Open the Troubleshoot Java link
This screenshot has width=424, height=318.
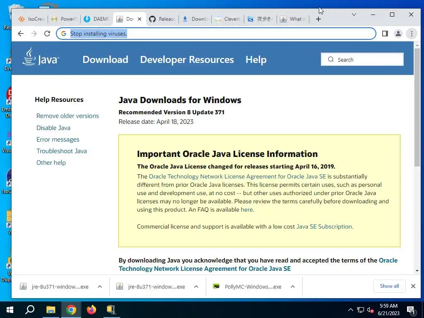pos(62,151)
